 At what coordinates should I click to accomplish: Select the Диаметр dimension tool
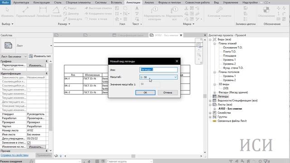coord(71,14)
